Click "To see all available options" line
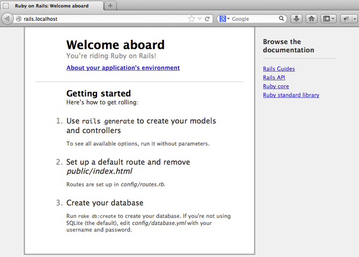The height and width of the screenshot is (257, 359). (138, 143)
